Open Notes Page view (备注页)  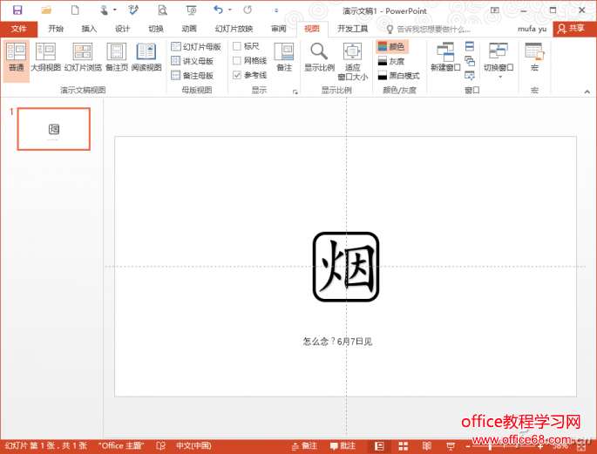coord(117,58)
